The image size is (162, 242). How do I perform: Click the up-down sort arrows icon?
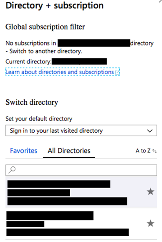[154, 151]
